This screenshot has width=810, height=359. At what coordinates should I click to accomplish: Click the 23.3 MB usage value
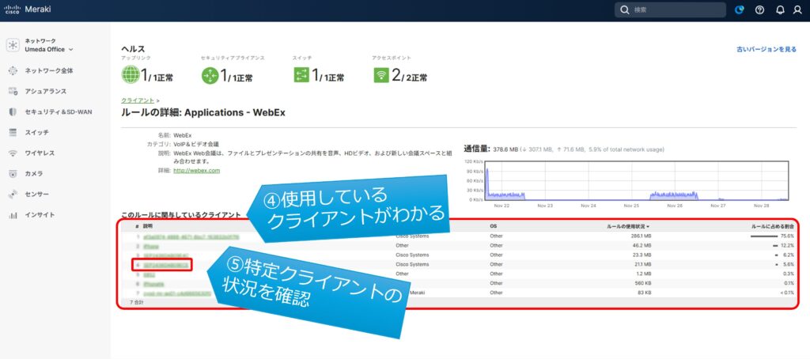(x=641, y=255)
